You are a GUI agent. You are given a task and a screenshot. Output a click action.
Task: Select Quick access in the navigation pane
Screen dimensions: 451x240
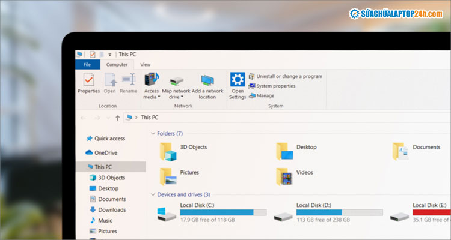(109, 138)
